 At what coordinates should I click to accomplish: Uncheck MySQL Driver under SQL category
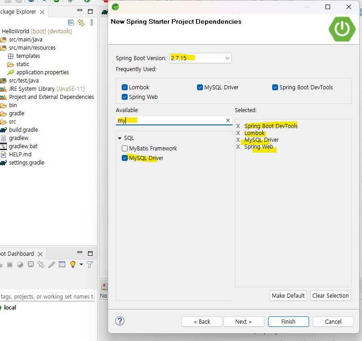click(x=124, y=158)
